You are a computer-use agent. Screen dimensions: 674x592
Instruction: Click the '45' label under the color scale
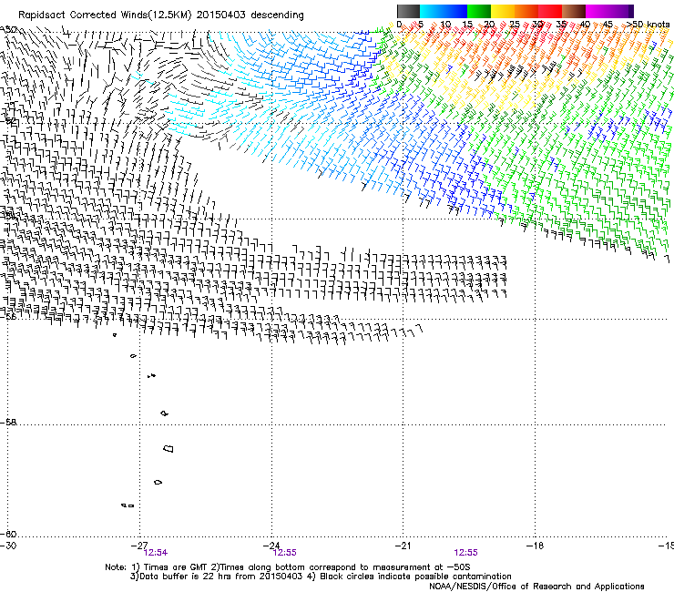(608, 24)
